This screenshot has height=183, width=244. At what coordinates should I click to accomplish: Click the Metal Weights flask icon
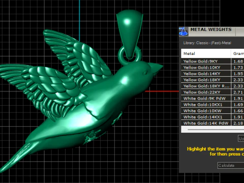pyautogui.click(x=184, y=32)
